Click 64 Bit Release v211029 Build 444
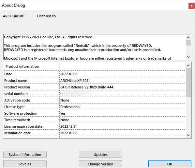195x168 pixels. pyautogui.click(x=87, y=87)
